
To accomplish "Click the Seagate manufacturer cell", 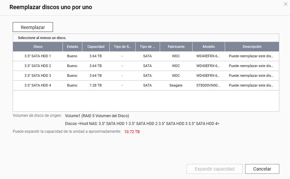I will [x=176, y=86].
